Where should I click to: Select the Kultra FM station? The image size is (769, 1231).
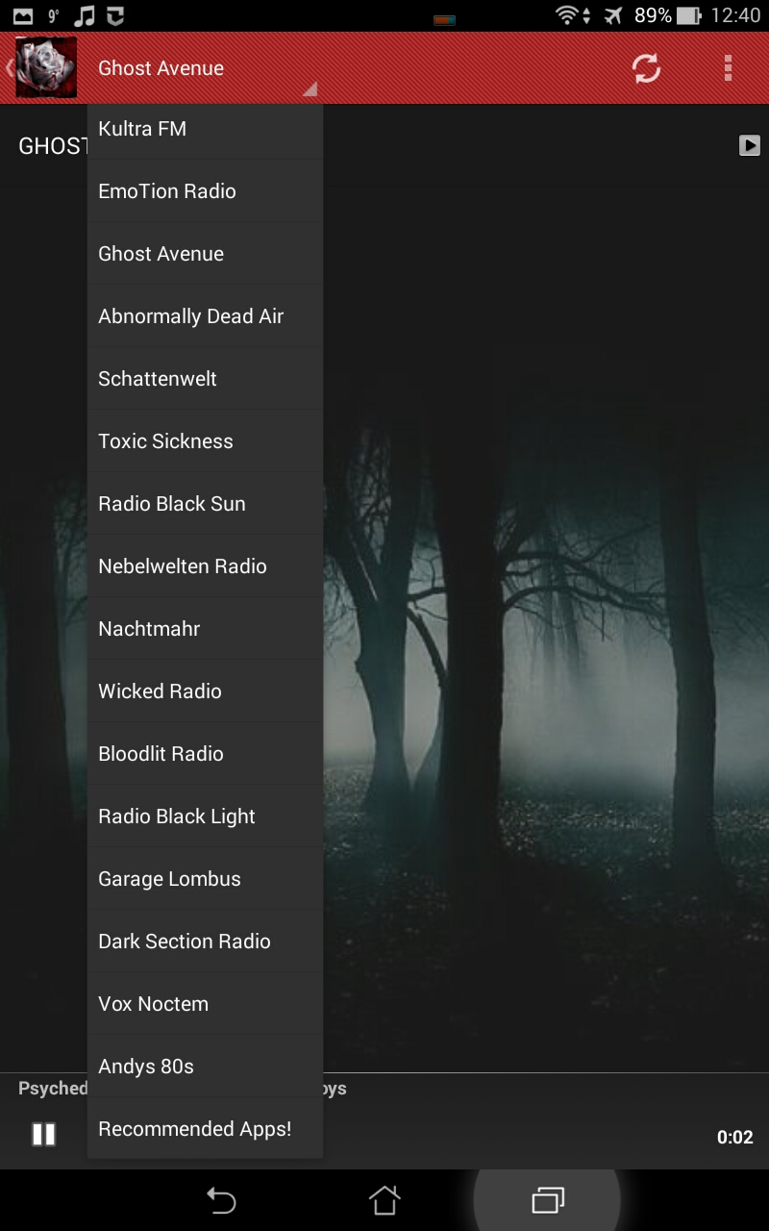pyautogui.click(x=141, y=128)
